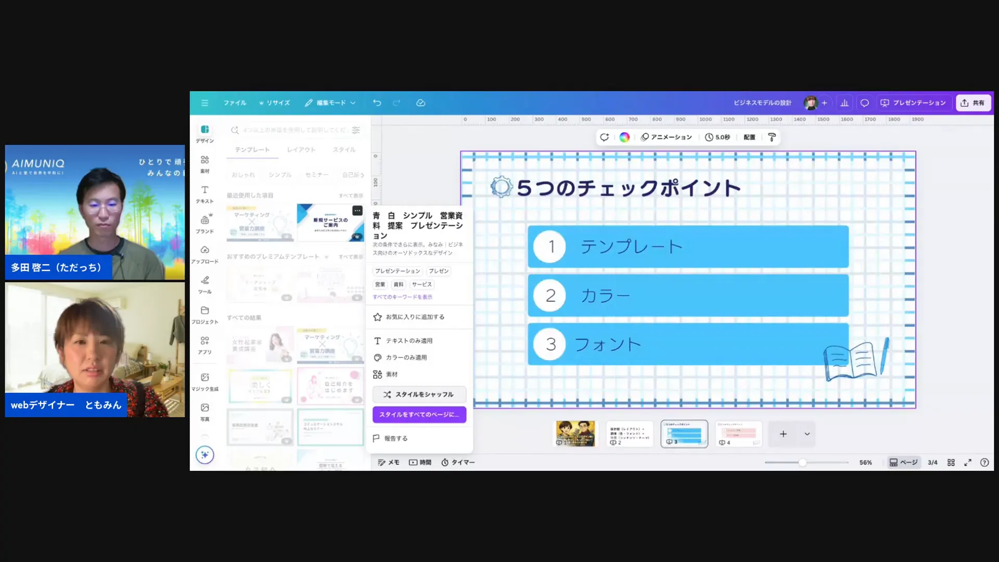Click the cloud save status icon
Screen dimensions: 999x562
coord(420,103)
